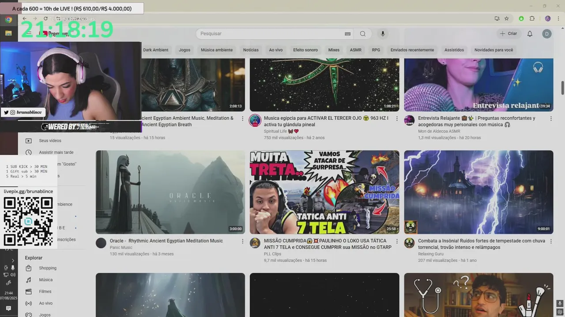
Task: Click the Chrome icon in the taskbar
Action: 8,19
